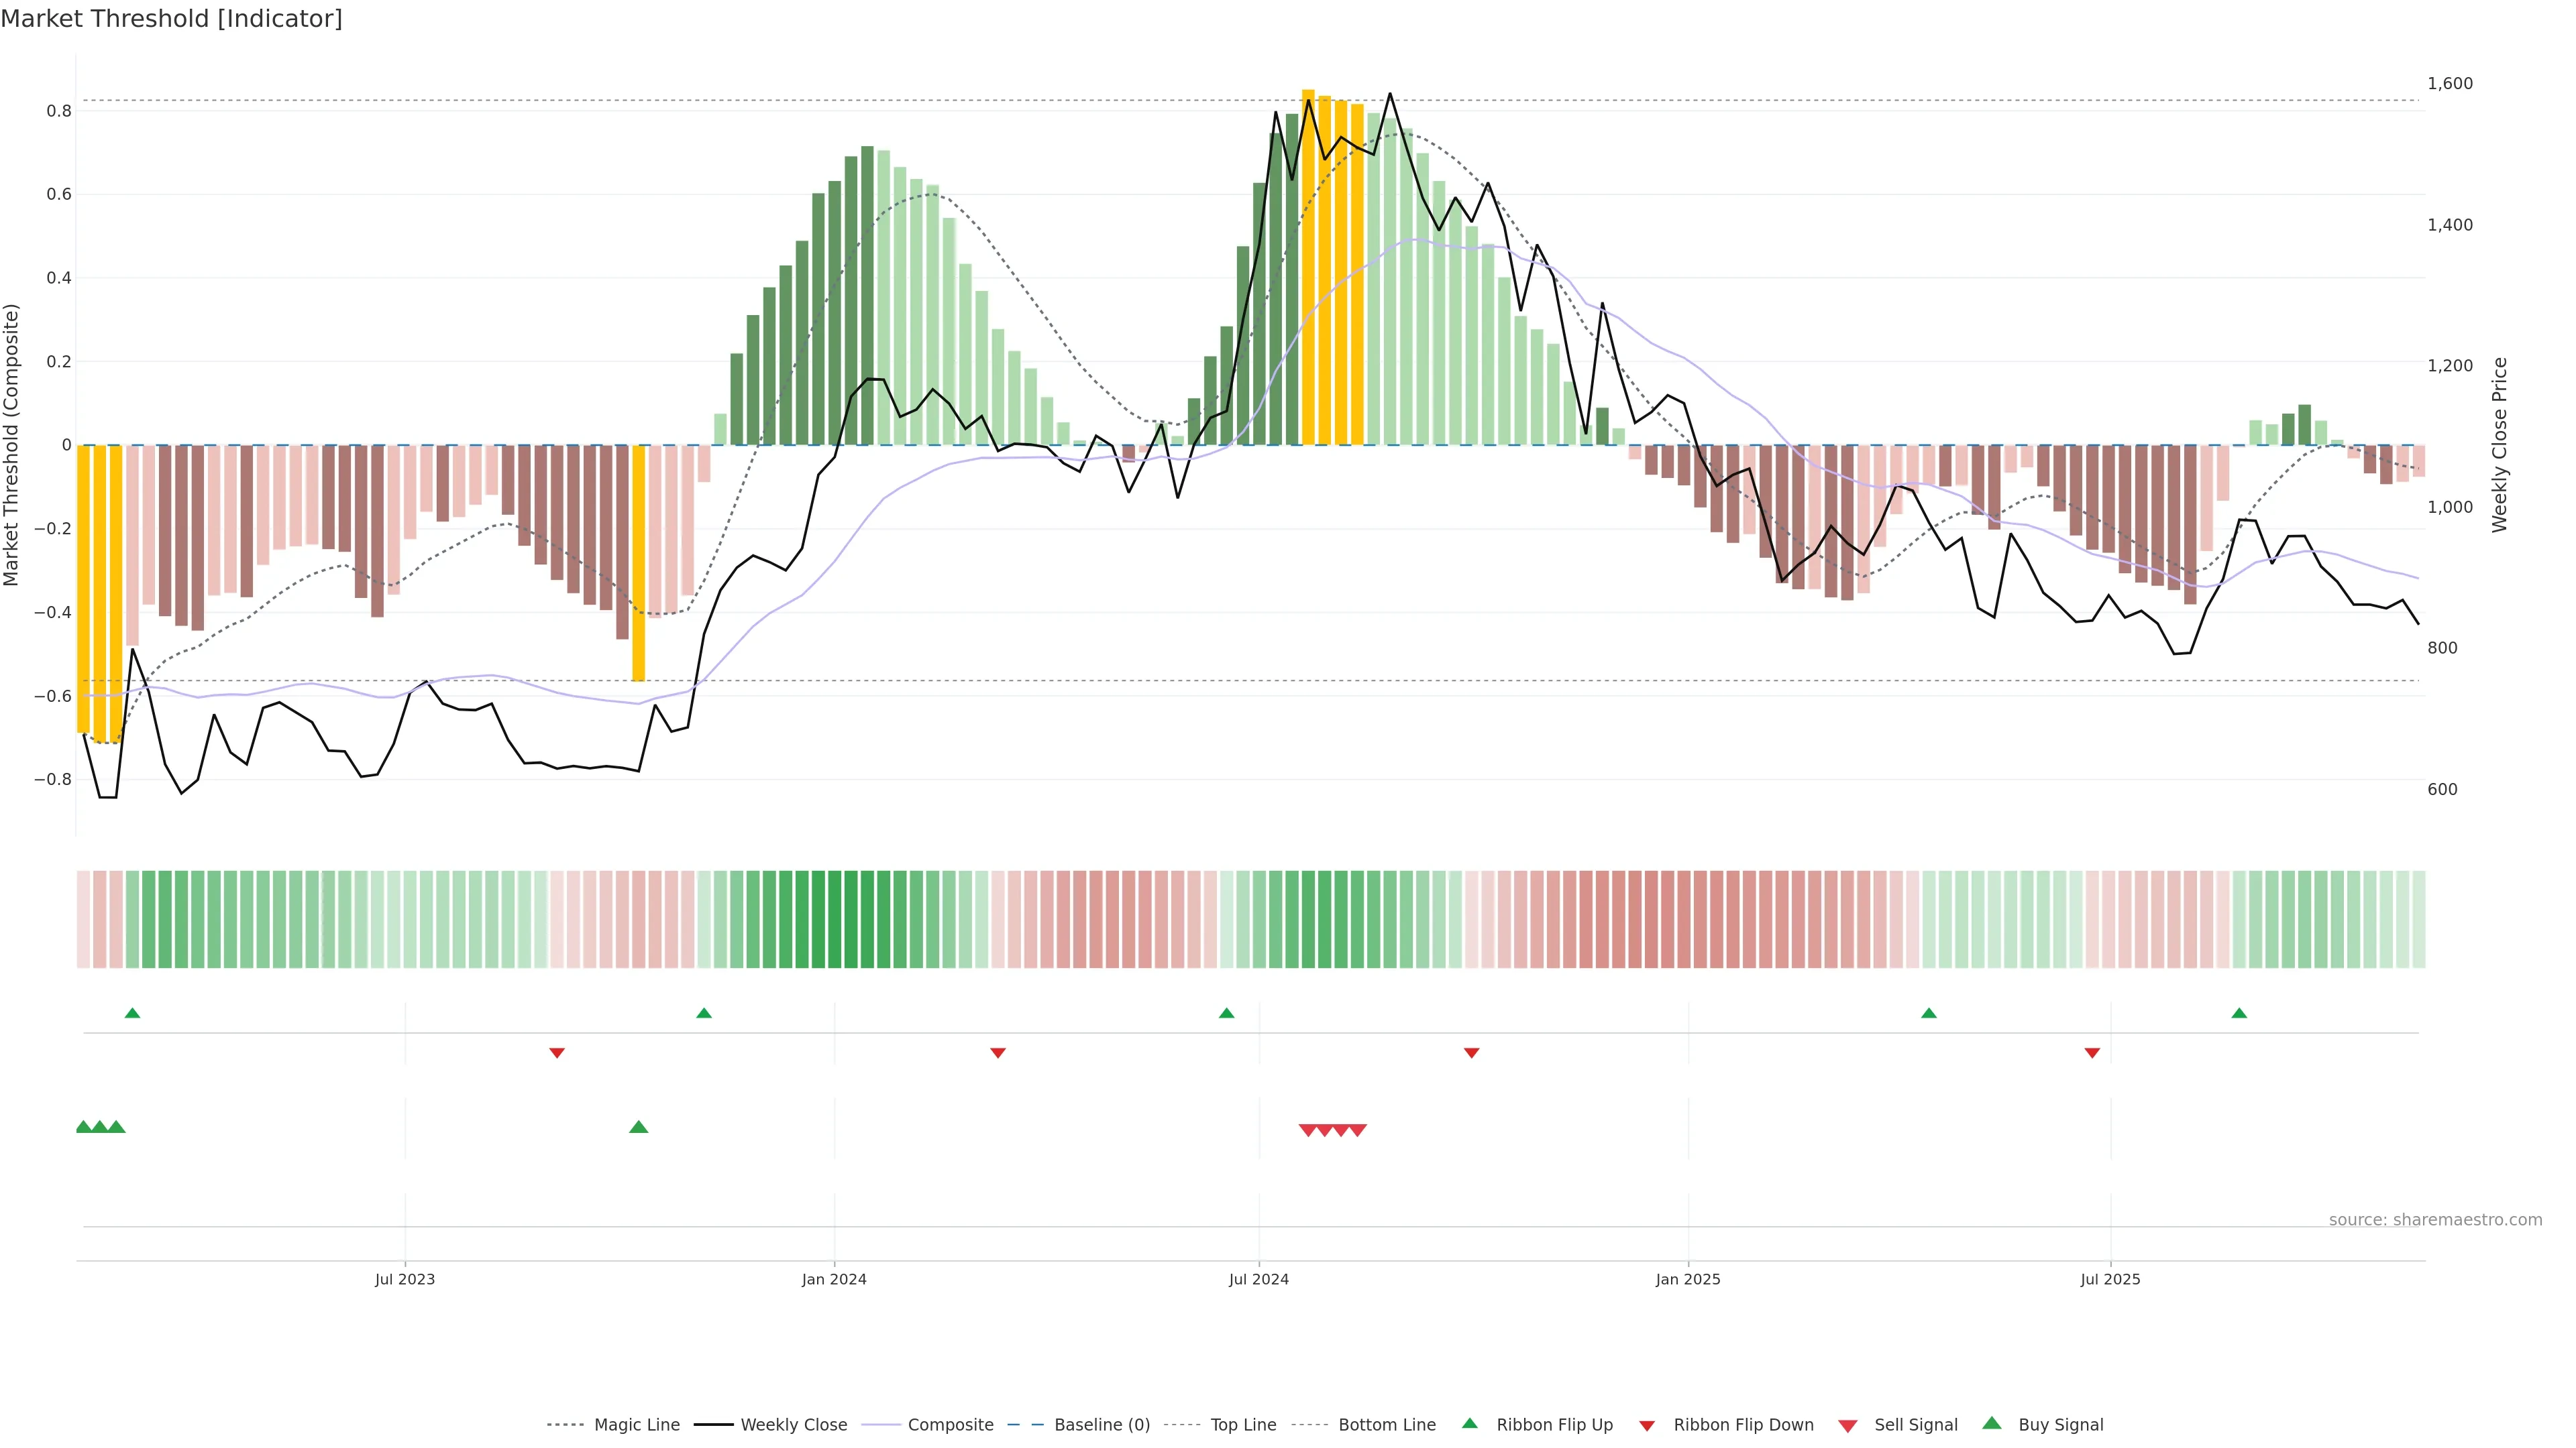Click the source: sharemaestro.com text

click(x=2435, y=1220)
